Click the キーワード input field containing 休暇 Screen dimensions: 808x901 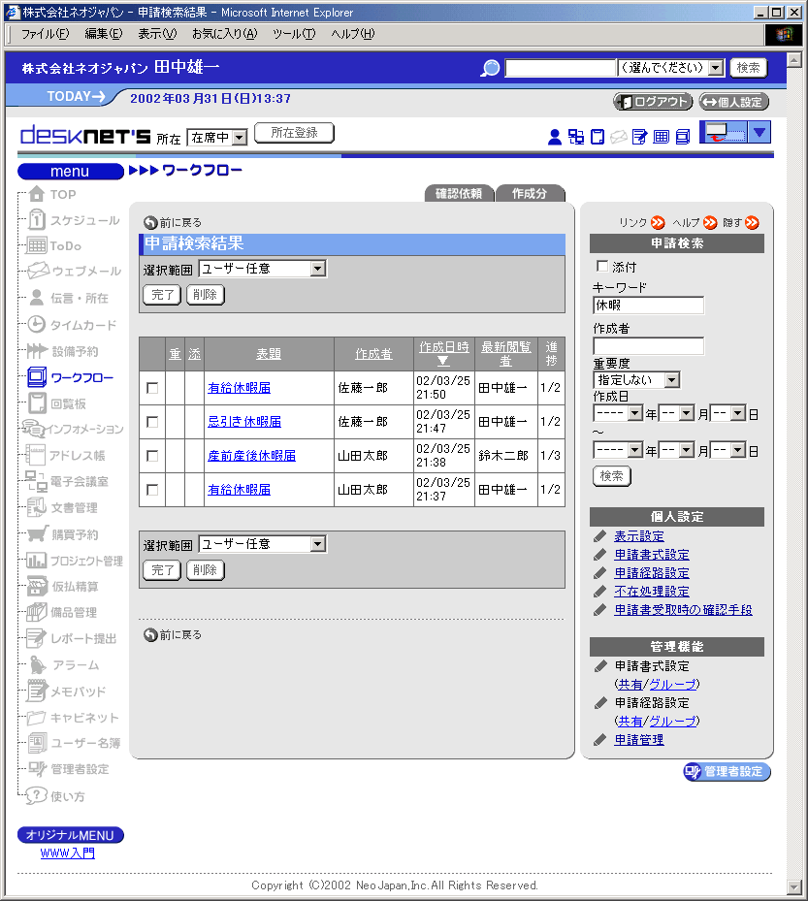[x=648, y=306]
